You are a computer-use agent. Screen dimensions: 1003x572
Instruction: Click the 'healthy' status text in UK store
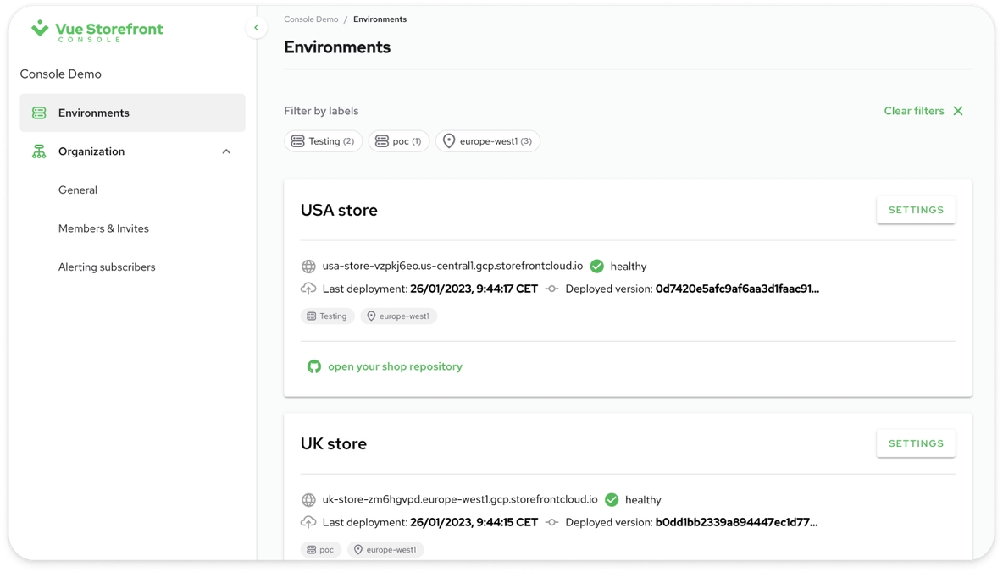coord(643,500)
